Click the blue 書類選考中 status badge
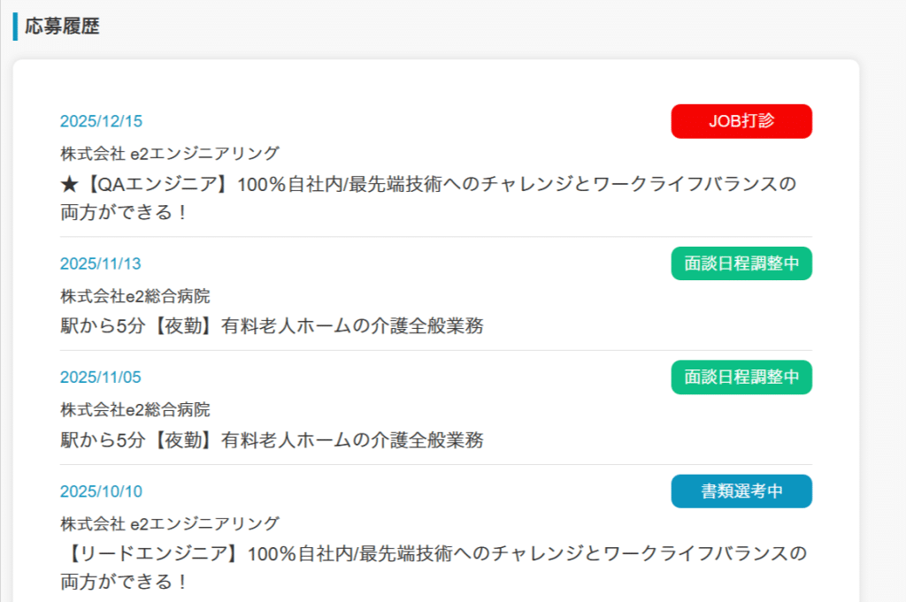Screen dimensions: 906x602 [741, 492]
